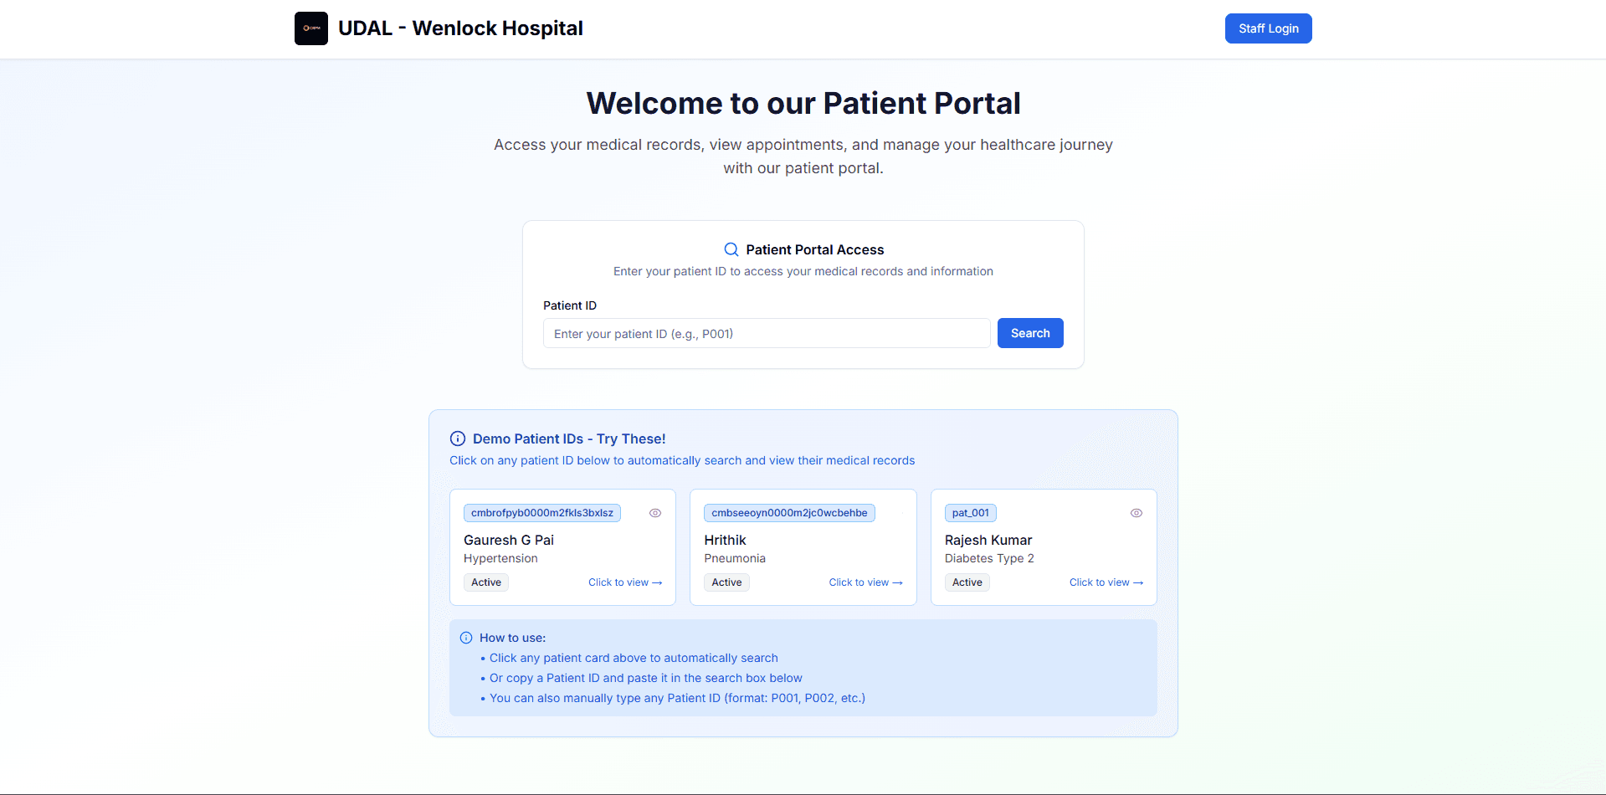The height and width of the screenshot is (795, 1606).
Task: Open the Staff Login page
Action: coord(1268,28)
